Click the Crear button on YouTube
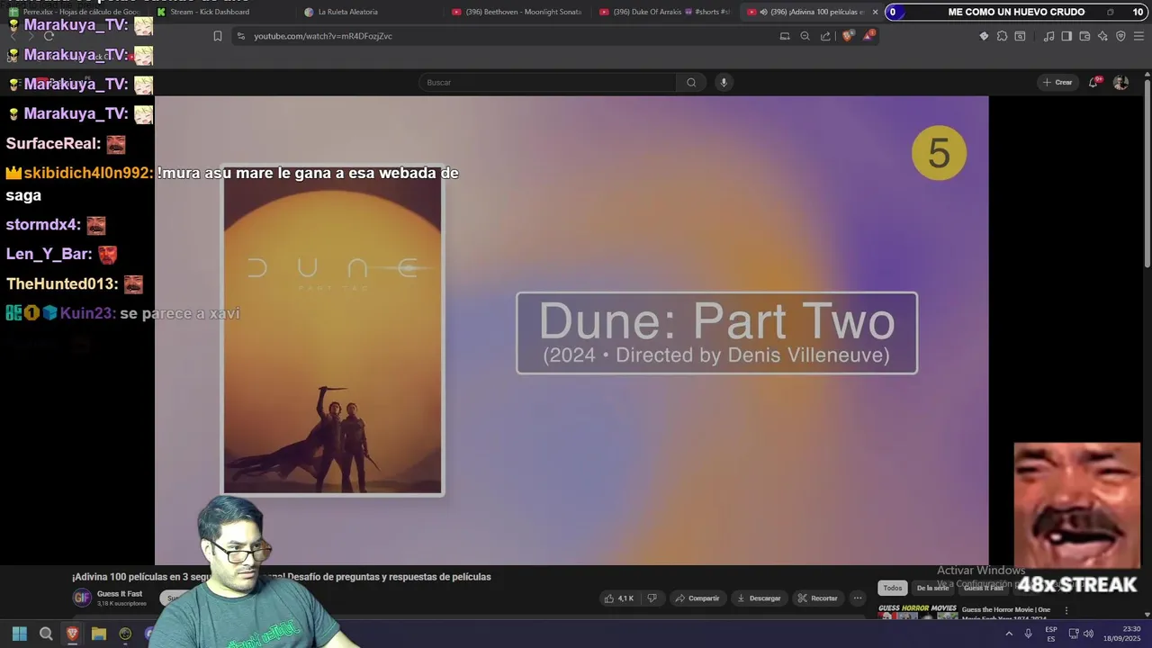 (x=1057, y=82)
